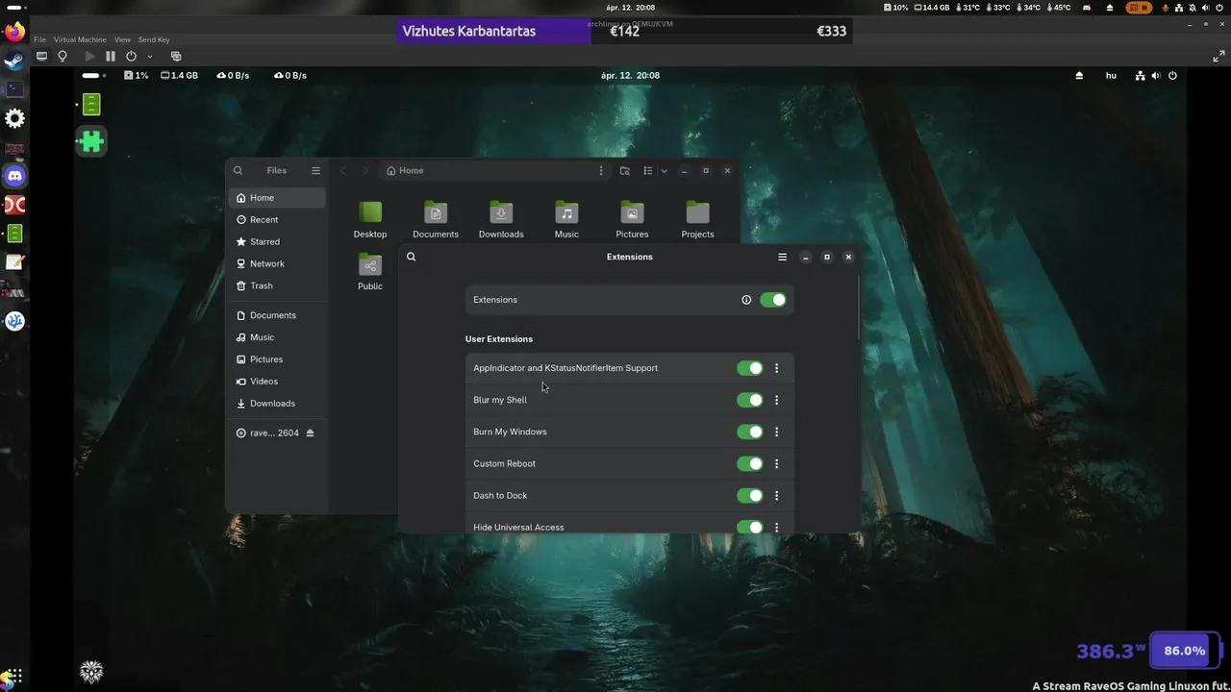This screenshot has height=692, width=1231.
Task: Open Settings gear in the host dock
Action: [14, 118]
